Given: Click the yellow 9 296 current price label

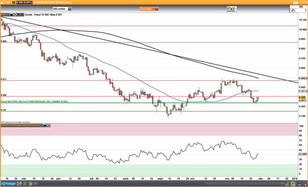Looking at the screenshot, I should (x=302, y=97).
